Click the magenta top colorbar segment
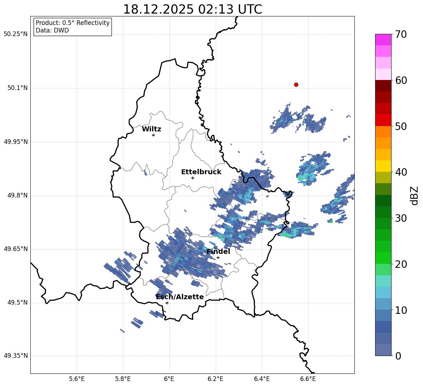 tap(383, 40)
